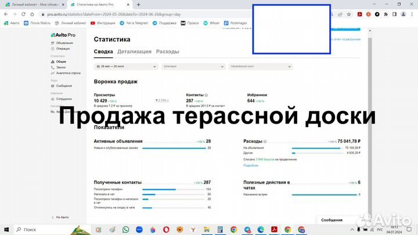Click the 2,75% conversion indicator
The width and height of the screenshot is (418, 235).
coord(161,100)
